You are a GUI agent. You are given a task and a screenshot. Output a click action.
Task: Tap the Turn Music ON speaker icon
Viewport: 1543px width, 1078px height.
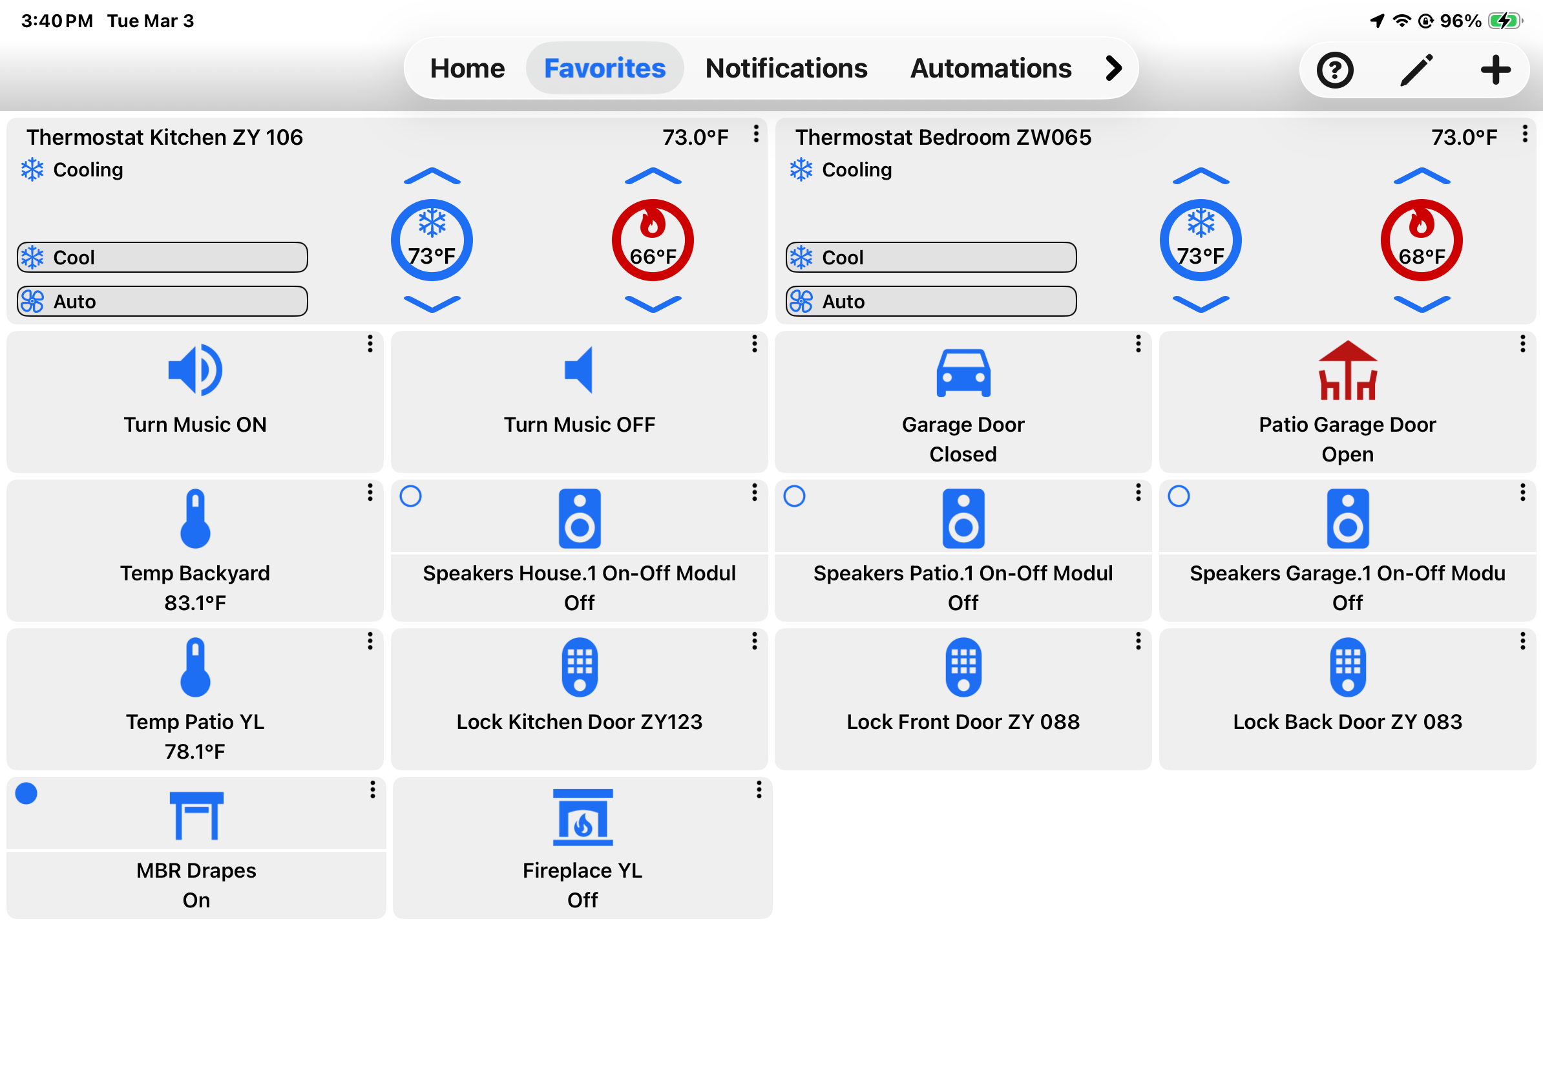coord(195,370)
